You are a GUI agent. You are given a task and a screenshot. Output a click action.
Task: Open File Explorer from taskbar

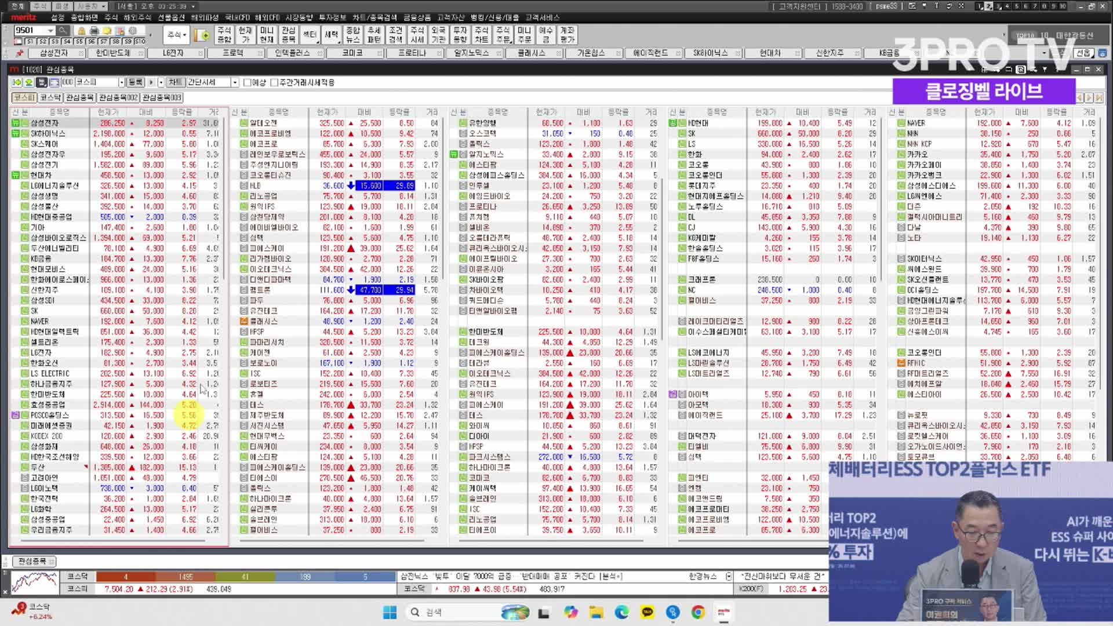click(596, 612)
